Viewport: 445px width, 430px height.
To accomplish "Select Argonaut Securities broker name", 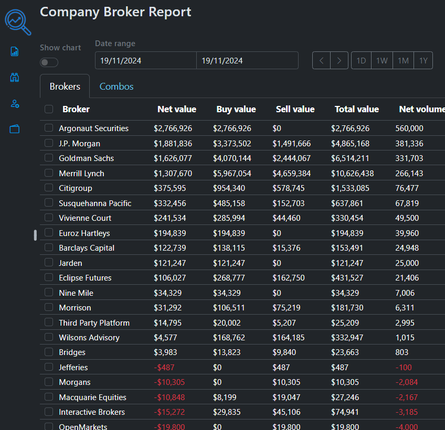I will [x=93, y=128].
